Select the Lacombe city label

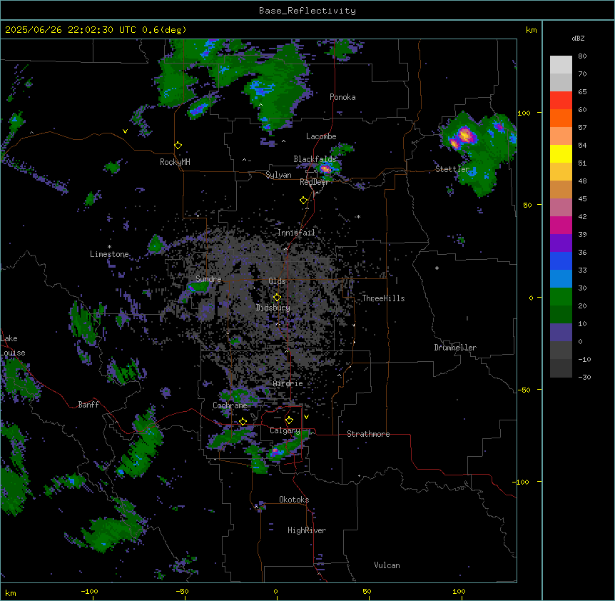coord(321,136)
